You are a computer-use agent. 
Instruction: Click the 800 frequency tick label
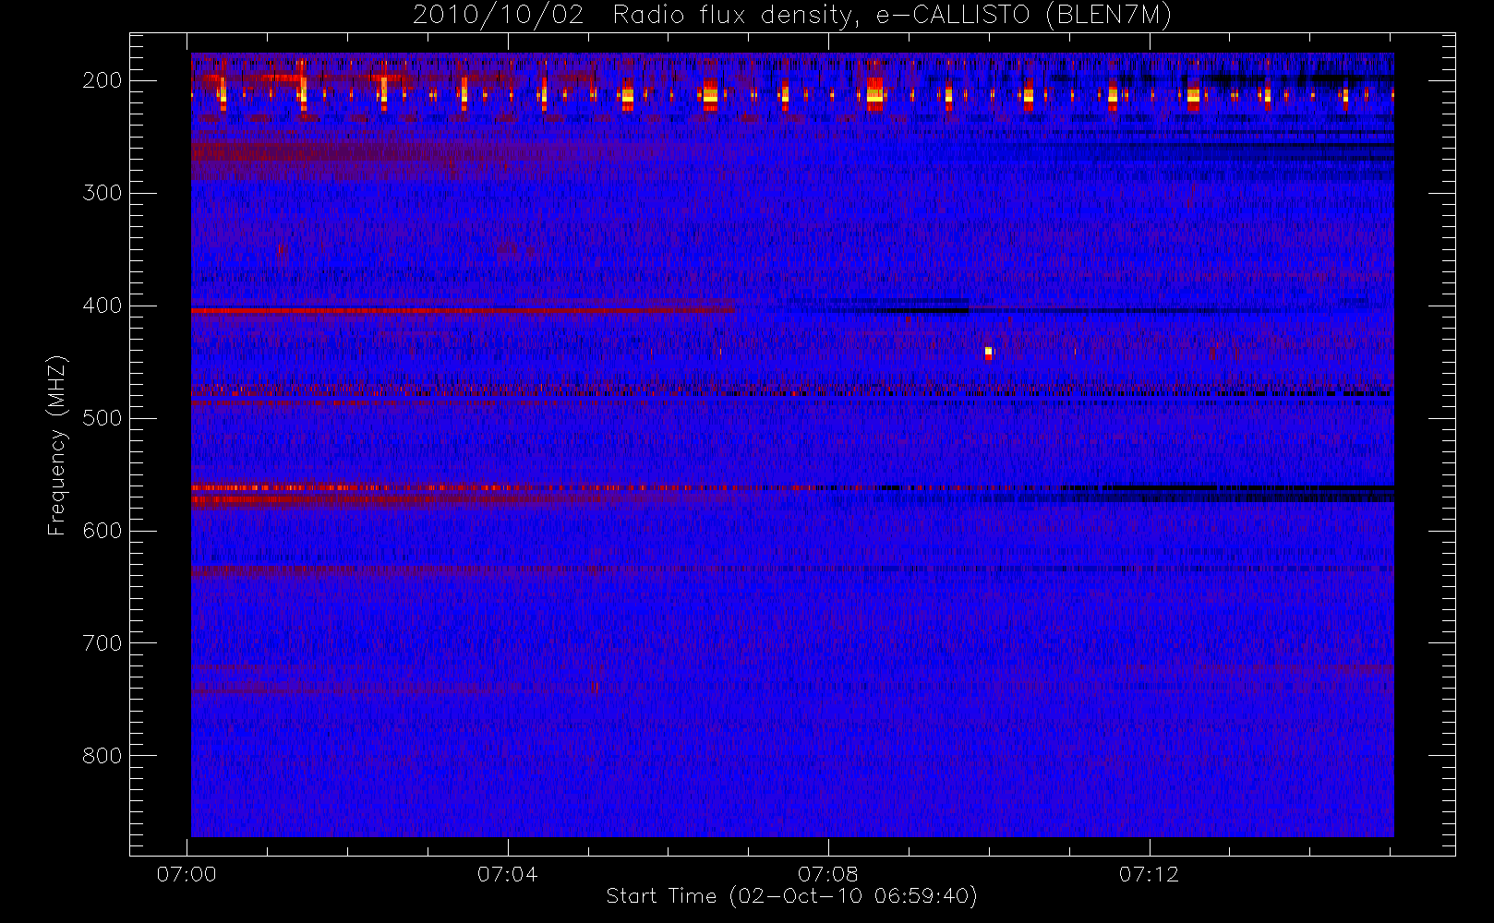(102, 756)
